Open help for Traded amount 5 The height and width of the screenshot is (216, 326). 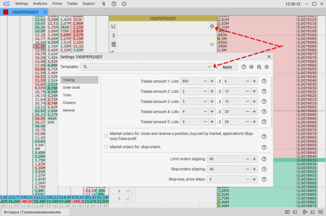coord(264,122)
